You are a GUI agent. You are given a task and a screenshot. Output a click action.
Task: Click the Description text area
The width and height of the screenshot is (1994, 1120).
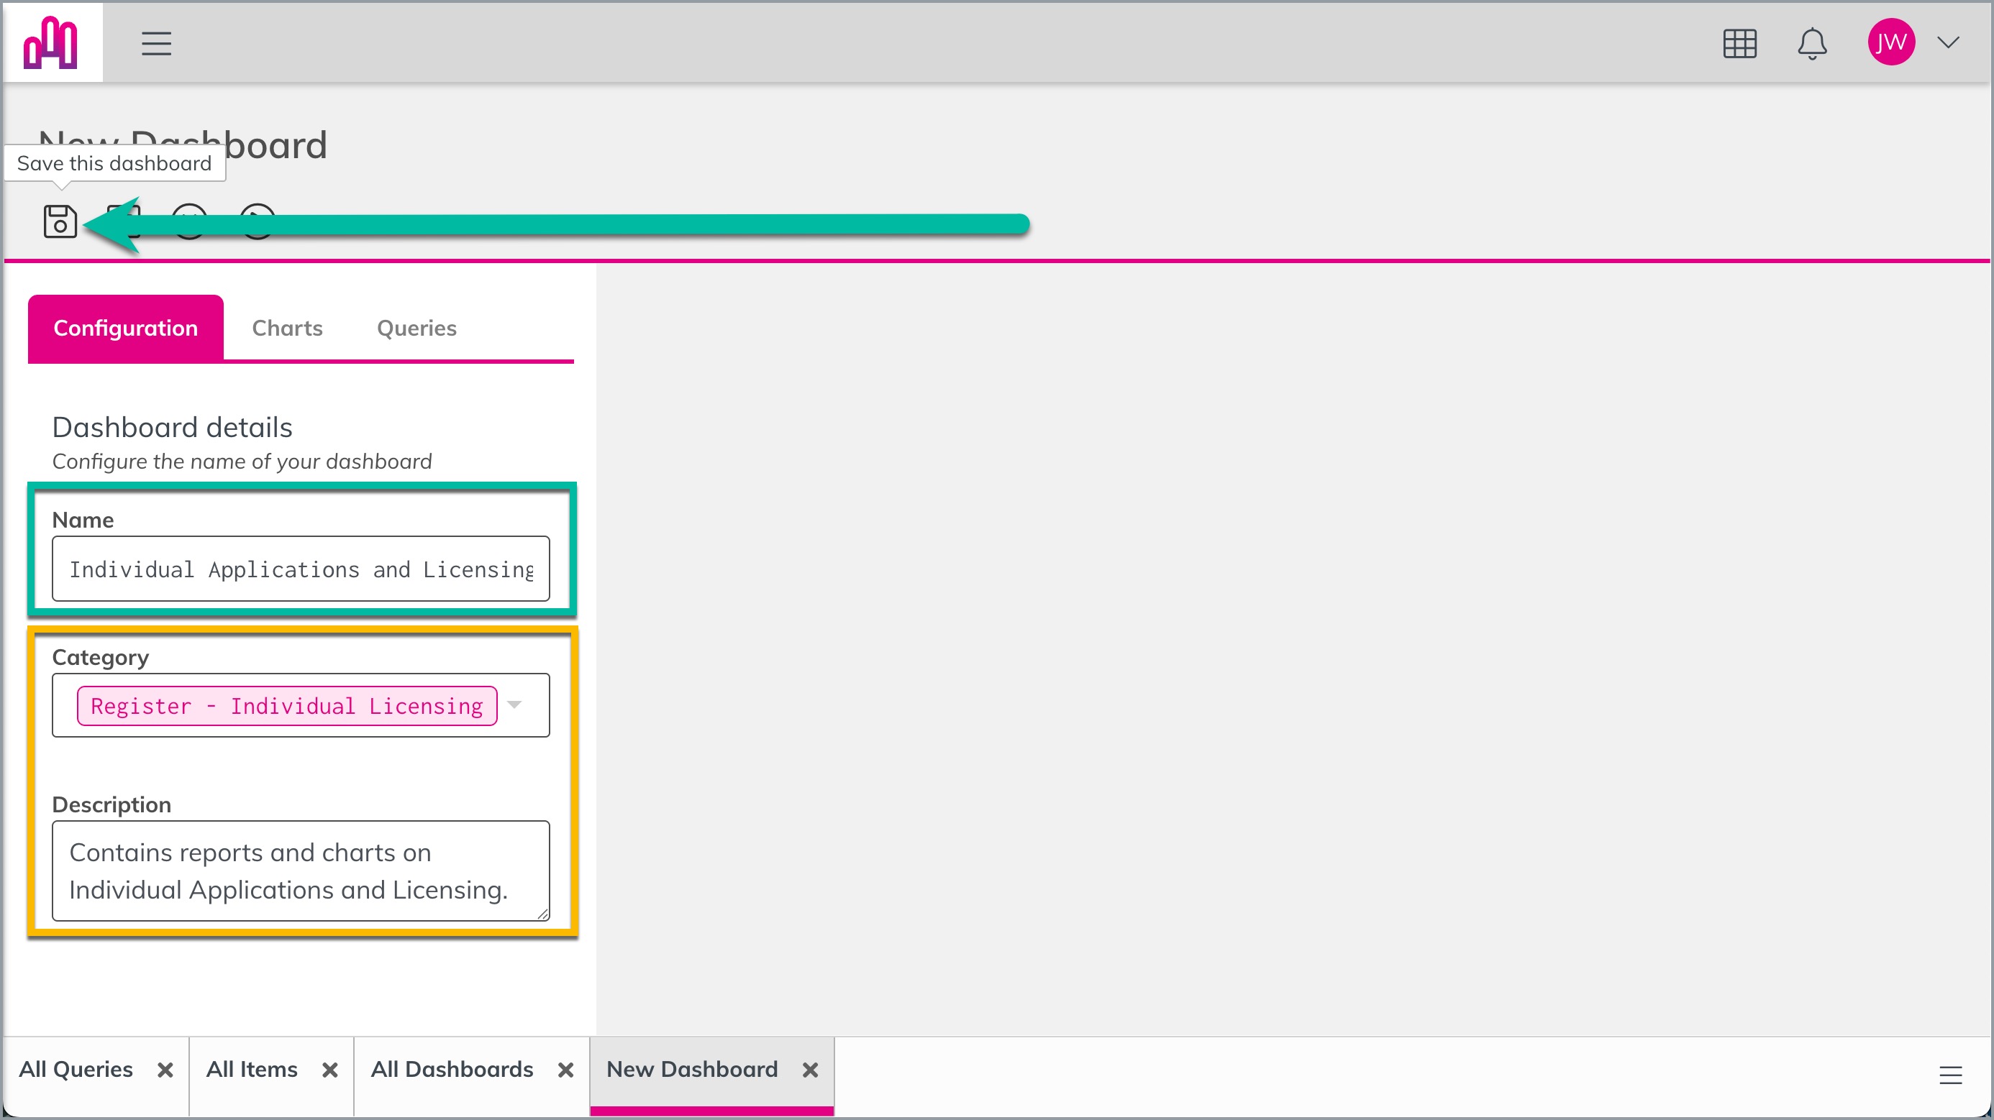tap(301, 871)
